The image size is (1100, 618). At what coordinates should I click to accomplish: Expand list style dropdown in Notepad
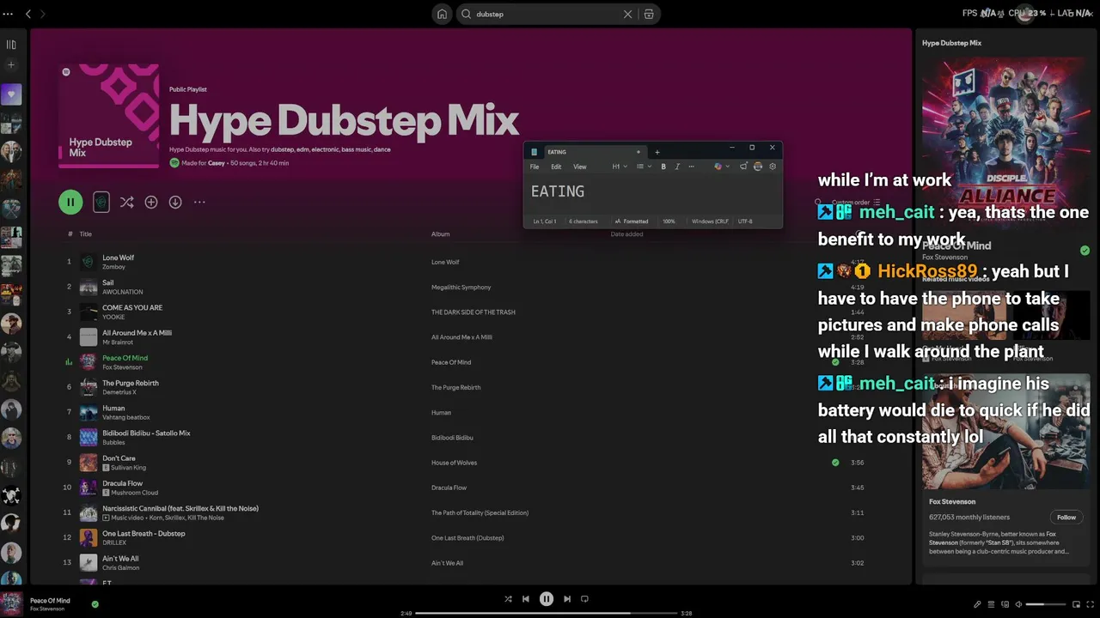[x=644, y=167]
